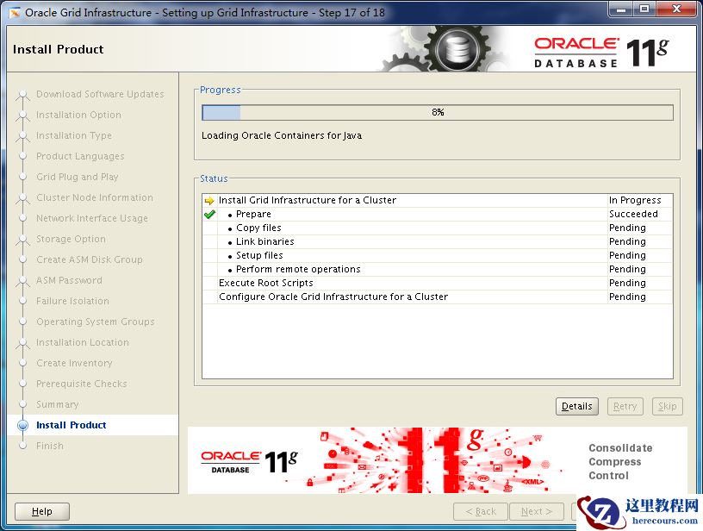Click 'Install Grid Infrastructure for a Cluster' row
The height and width of the screenshot is (531, 703).
coord(438,201)
